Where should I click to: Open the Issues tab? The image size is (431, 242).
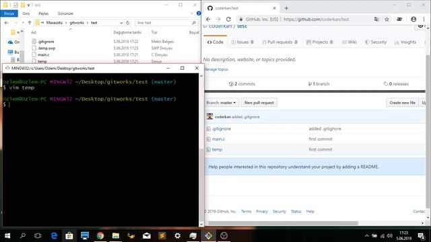point(242,42)
